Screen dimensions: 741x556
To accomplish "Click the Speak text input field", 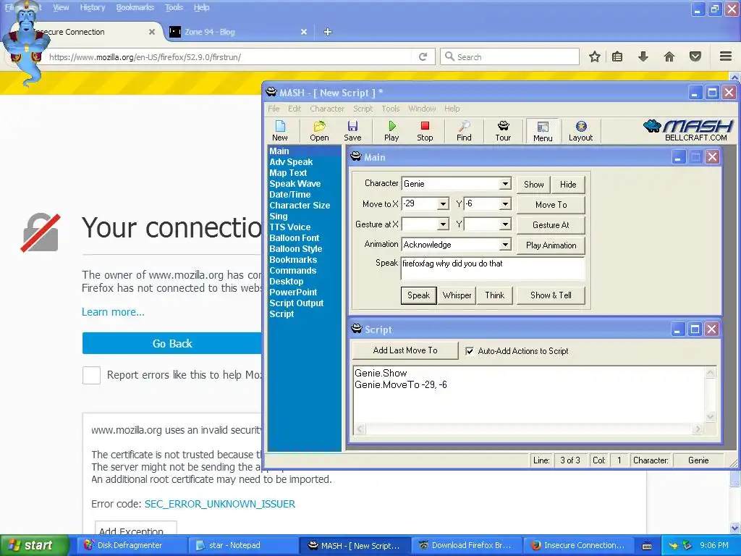I will tap(493, 269).
